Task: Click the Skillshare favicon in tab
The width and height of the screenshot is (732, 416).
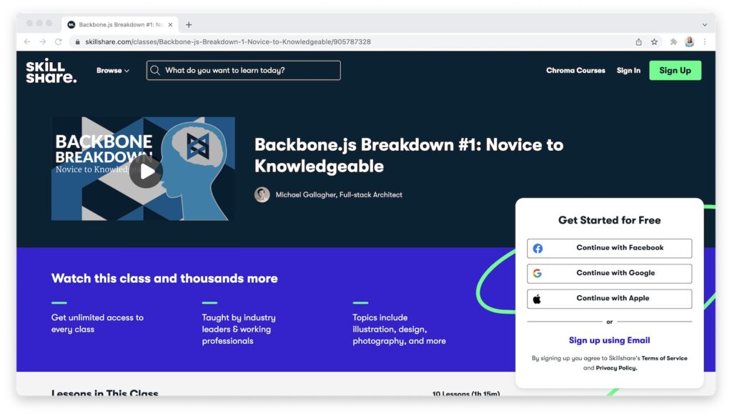Action: tap(71, 25)
